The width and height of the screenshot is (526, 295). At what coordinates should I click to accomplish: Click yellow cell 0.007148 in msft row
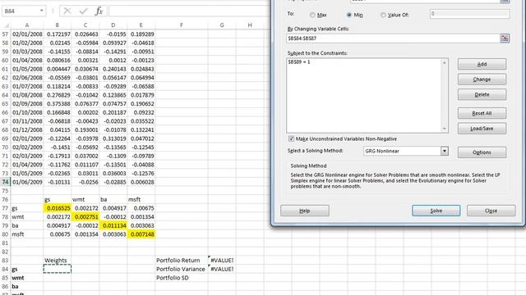[x=141, y=234]
